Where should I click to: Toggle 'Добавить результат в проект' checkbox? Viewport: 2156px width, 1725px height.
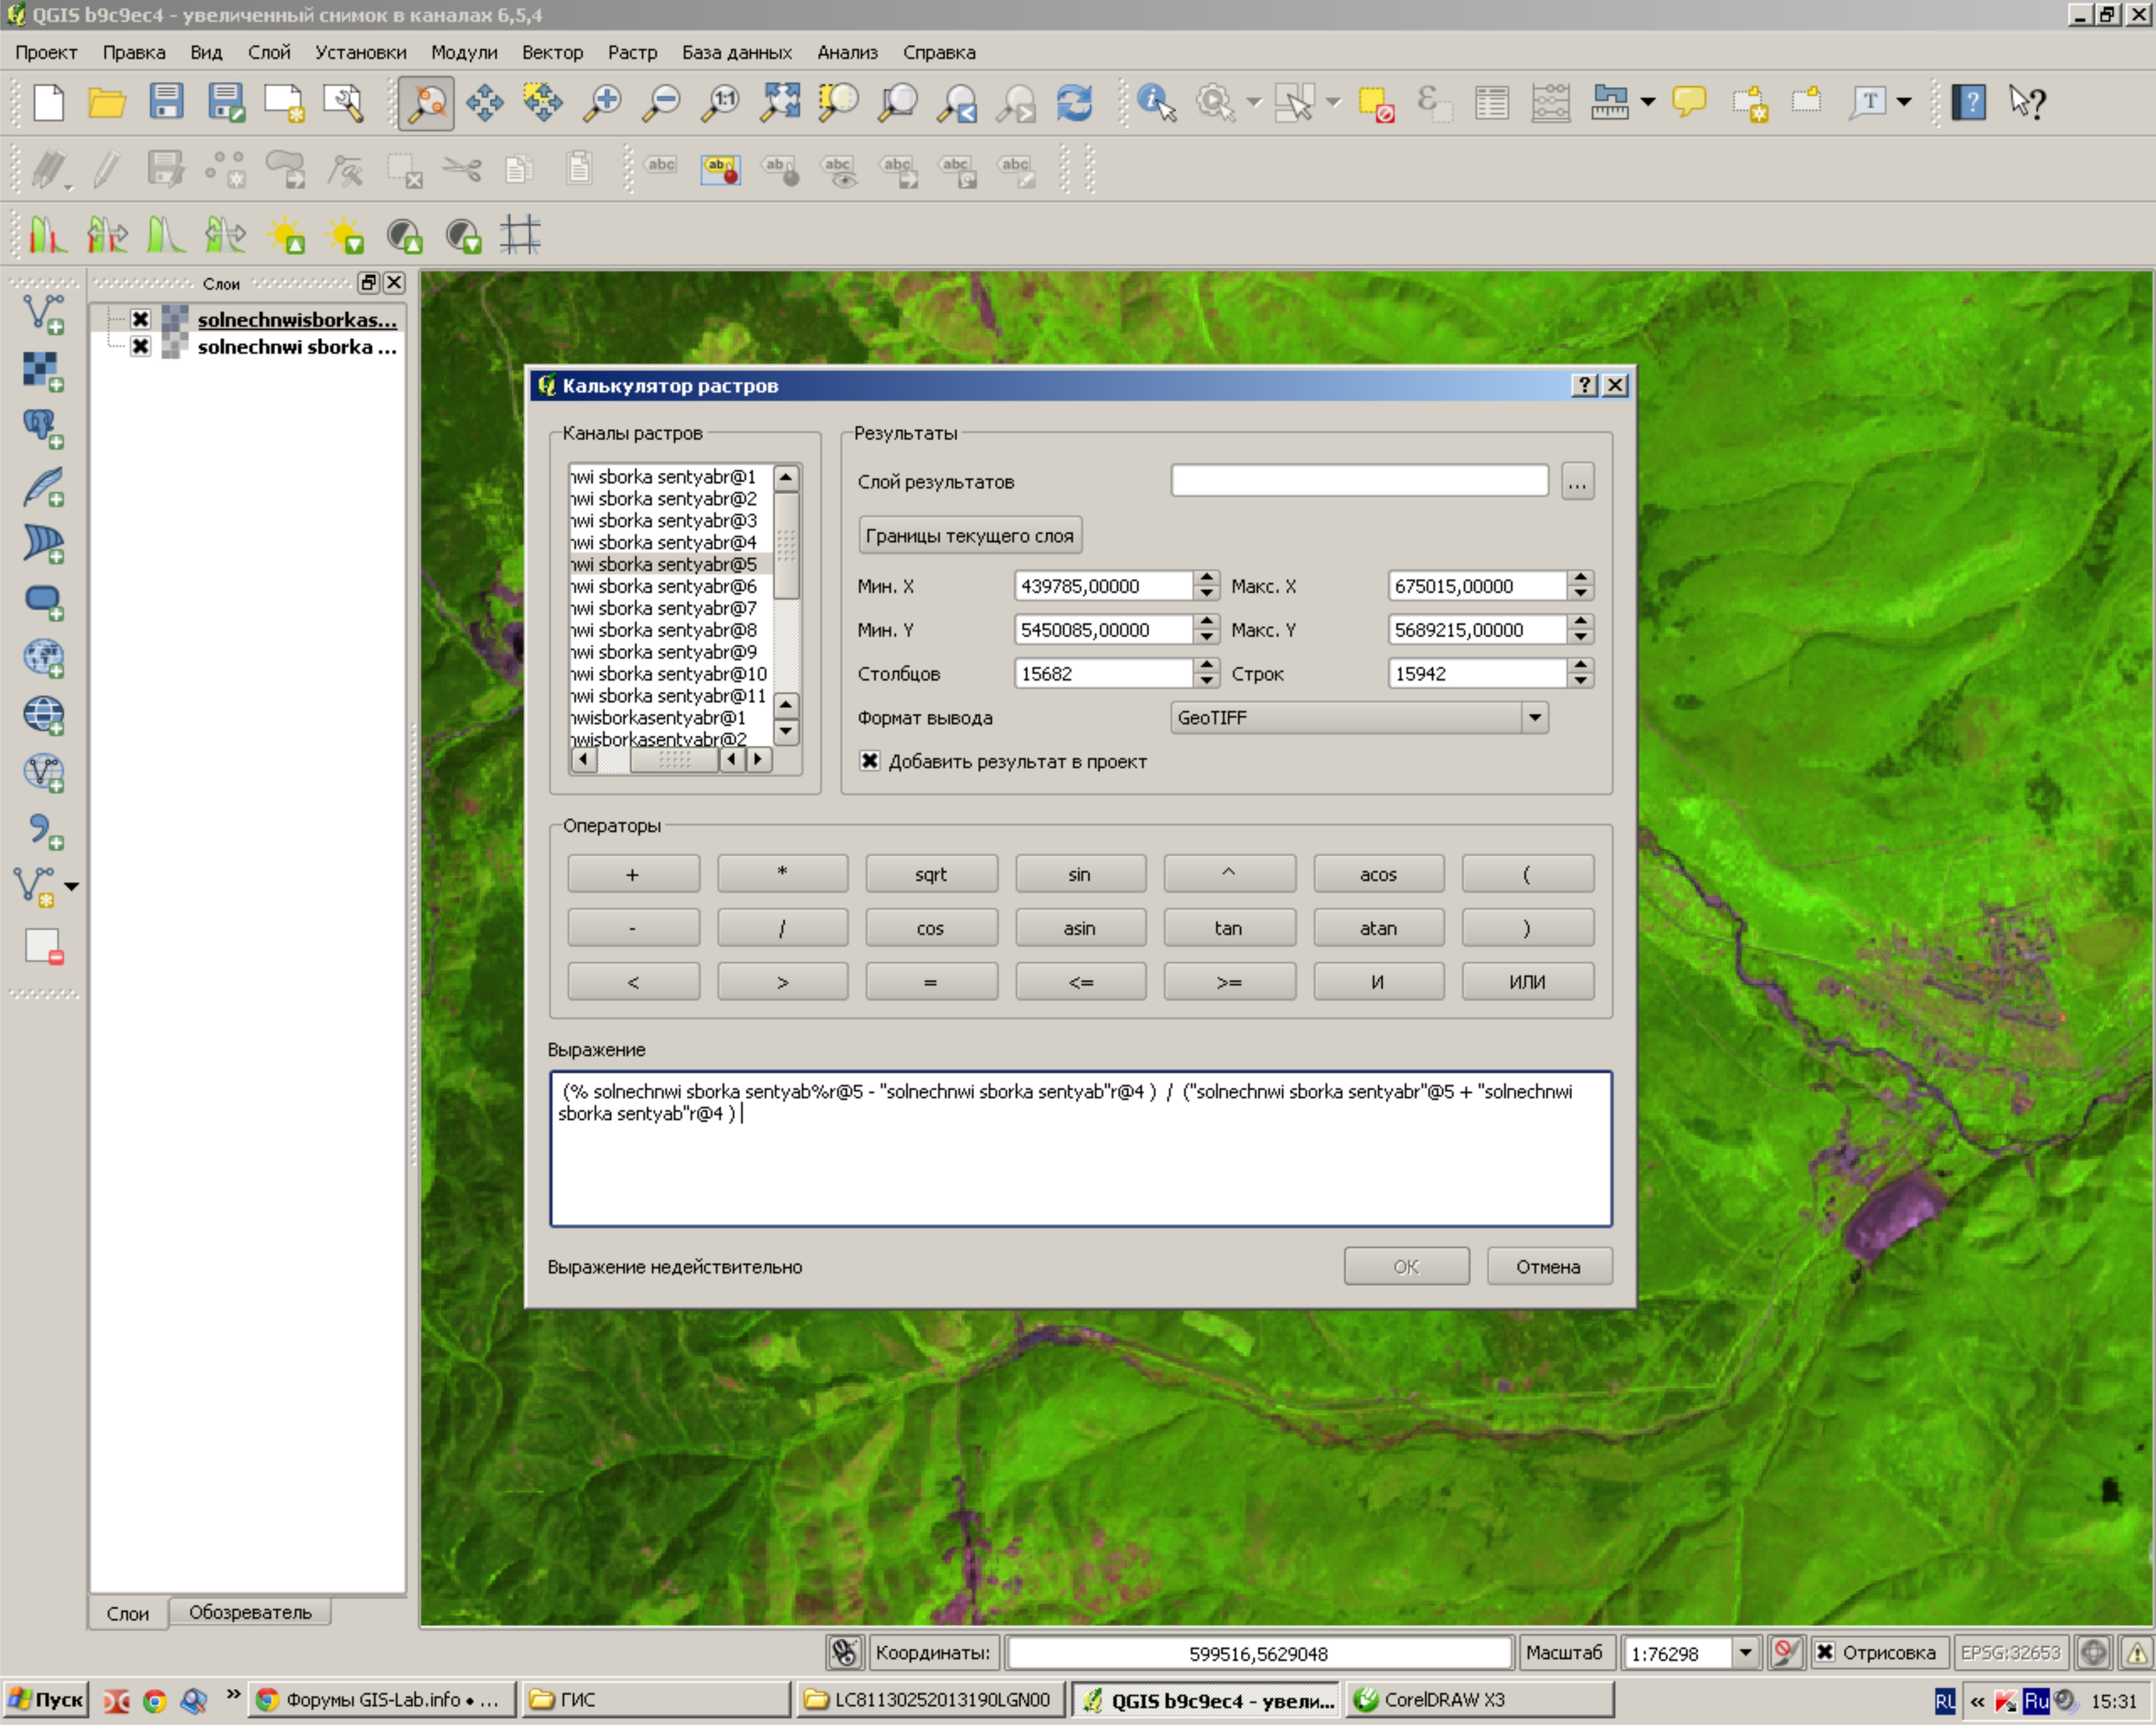pos(870,761)
